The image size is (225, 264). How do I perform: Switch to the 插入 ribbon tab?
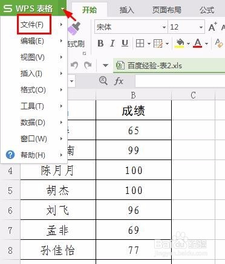126,10
